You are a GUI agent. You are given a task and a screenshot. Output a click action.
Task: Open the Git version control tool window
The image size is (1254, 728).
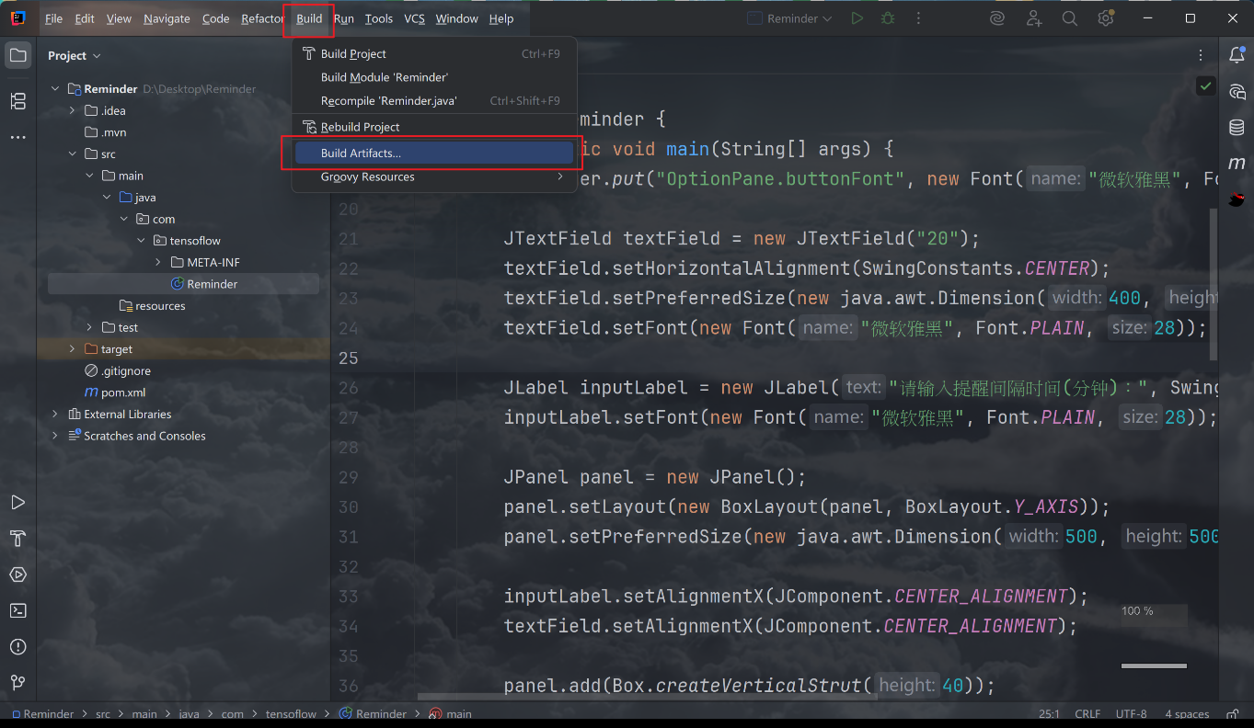tap(17, 682)
